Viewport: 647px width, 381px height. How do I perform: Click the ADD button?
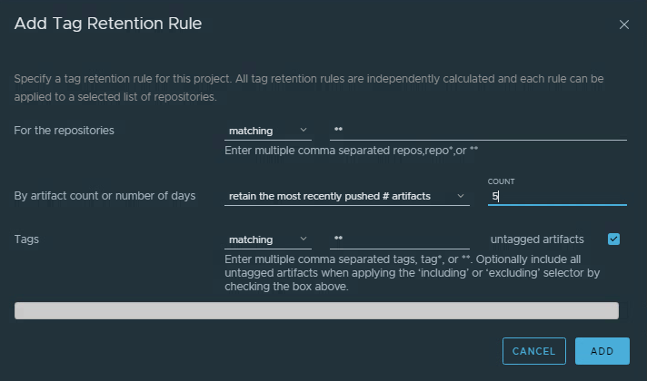[602, 351]
